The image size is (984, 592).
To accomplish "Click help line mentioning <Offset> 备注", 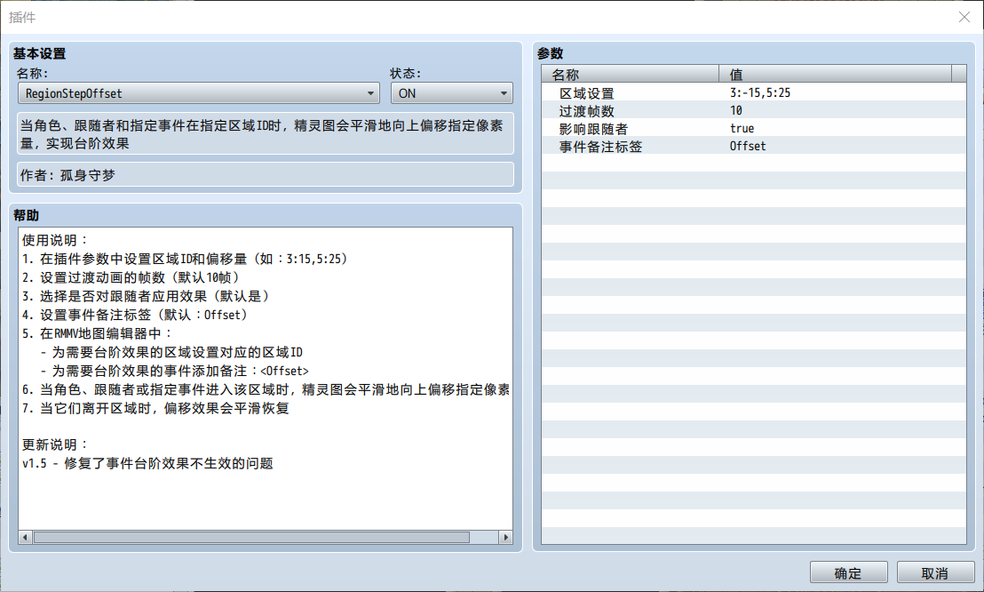I will 174,371.
